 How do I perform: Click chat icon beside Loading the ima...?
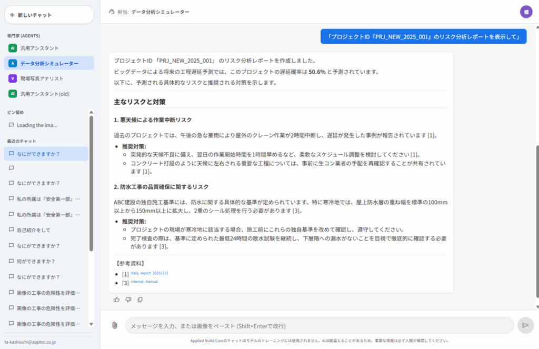(12, 125)
